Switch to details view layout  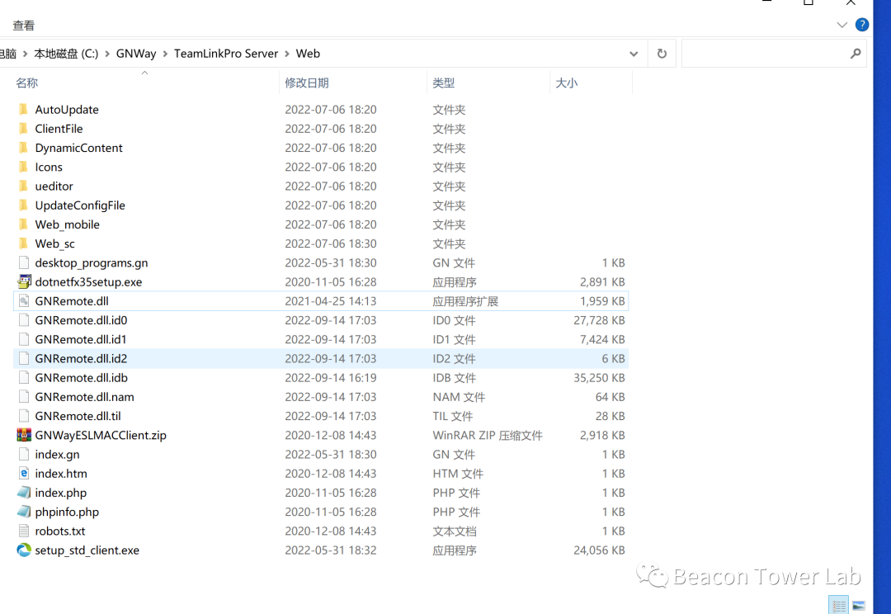click(839, 605)
